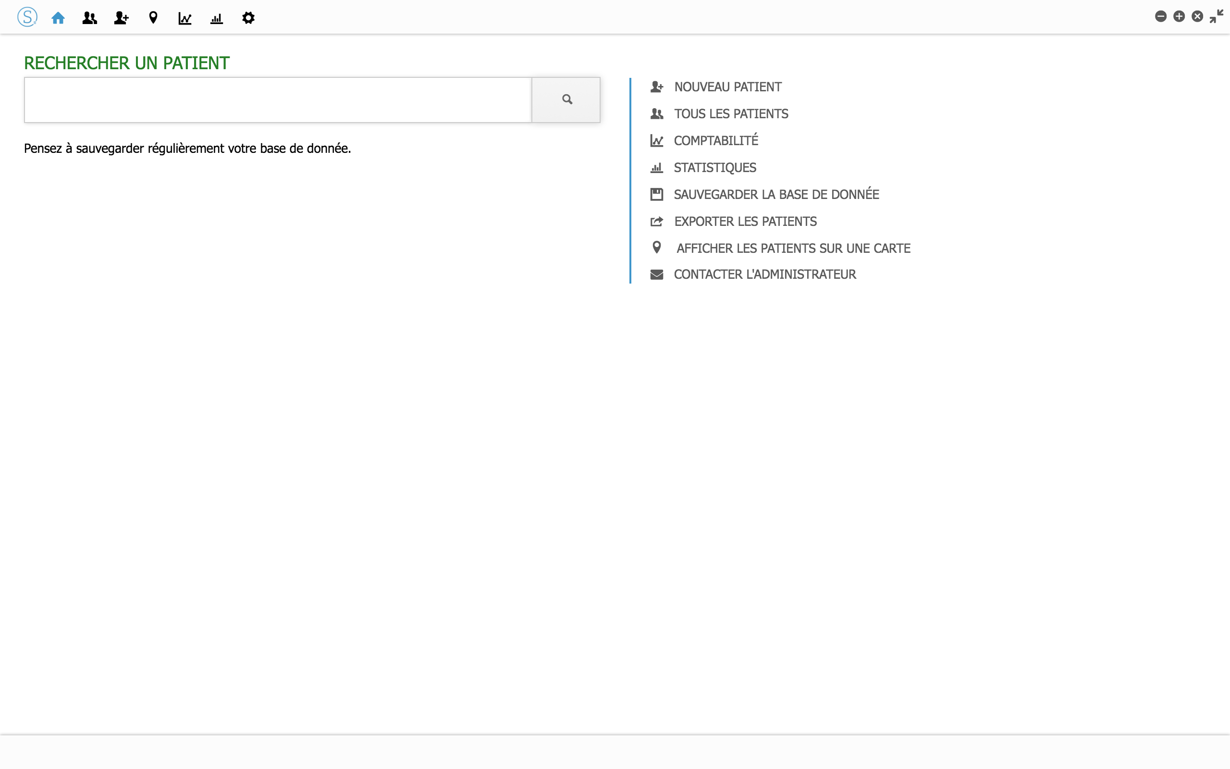
Task: Select Nouveau Patient menu entry
Action: [x=727, y=87]
